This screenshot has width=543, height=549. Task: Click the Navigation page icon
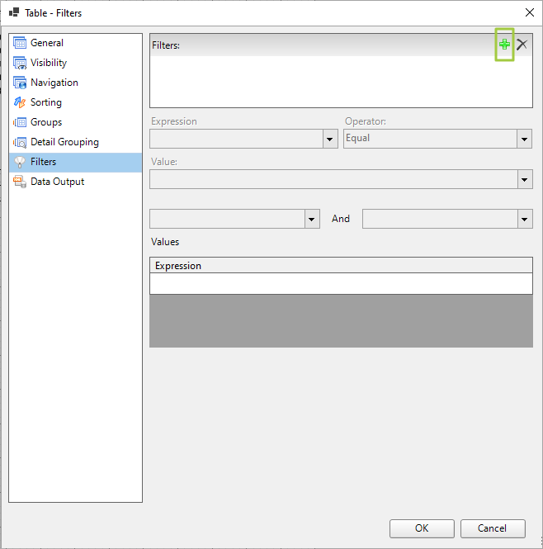pos(20,83)
